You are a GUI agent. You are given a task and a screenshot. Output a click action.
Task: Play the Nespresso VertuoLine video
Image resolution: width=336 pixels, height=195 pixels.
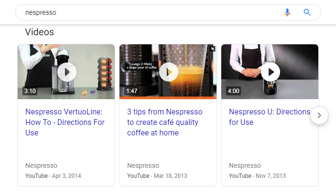point(66,72)
